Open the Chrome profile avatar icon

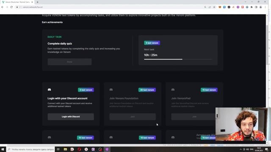261,7
